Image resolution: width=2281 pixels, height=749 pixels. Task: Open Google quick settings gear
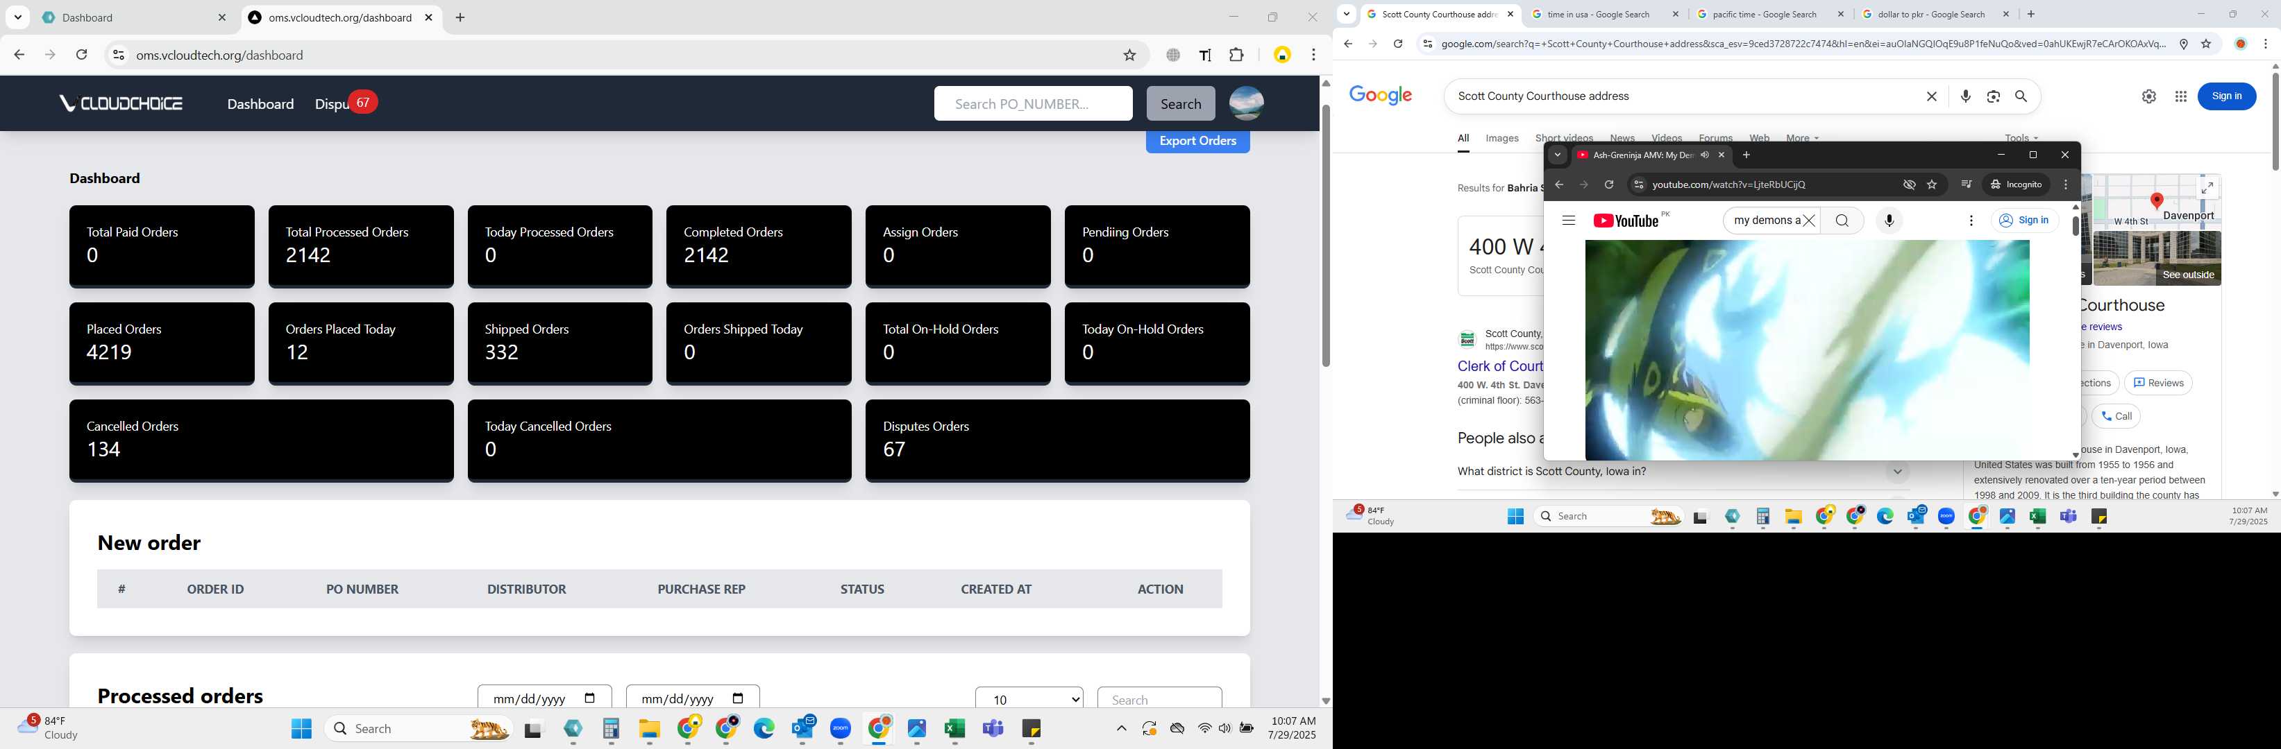click(2149, 96)
